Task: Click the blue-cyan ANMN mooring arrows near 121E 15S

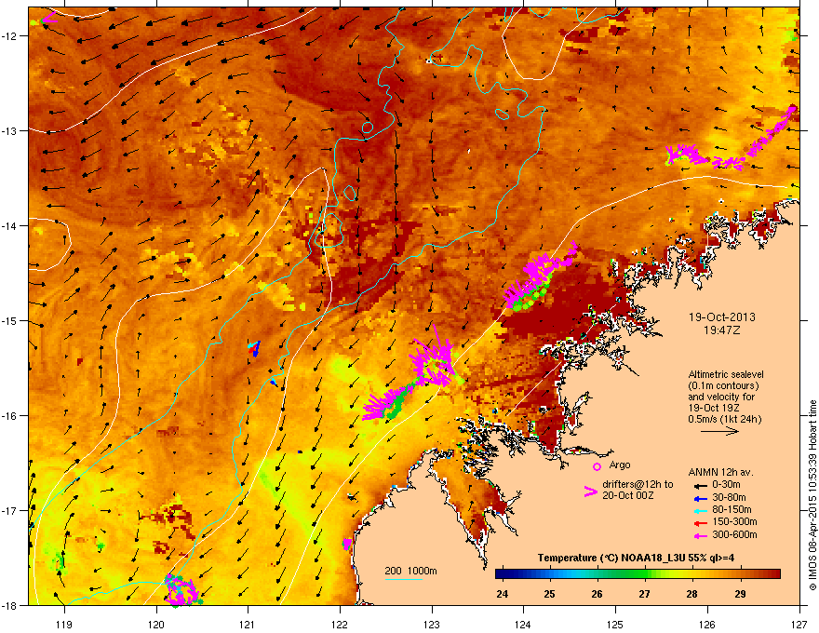Action: [254, 348]
